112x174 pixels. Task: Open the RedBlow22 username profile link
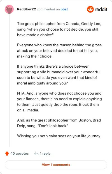[x=27, y=9]
